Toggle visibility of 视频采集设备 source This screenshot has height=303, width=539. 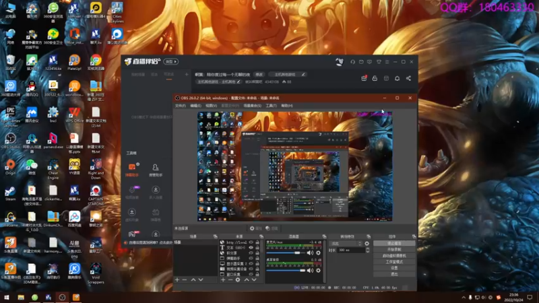(x=251, y=269)
